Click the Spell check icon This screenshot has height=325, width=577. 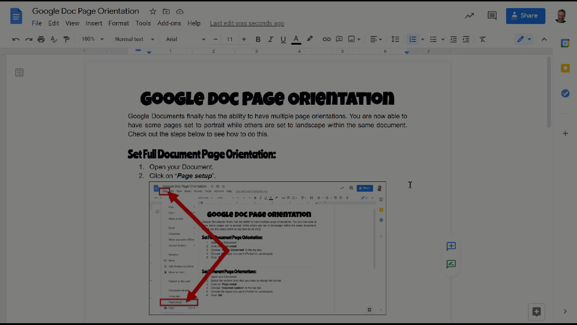[54, 39]
